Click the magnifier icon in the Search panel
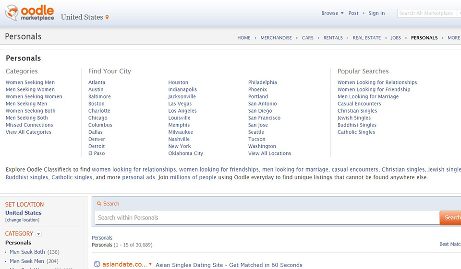Image resolution: width=461 pixels, height=269 pixels. coord(99,203)
